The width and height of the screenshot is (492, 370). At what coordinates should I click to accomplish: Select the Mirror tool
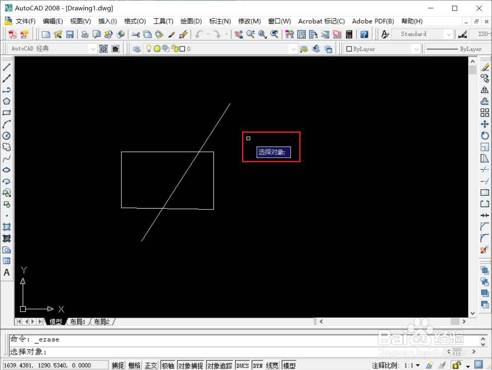485,90
